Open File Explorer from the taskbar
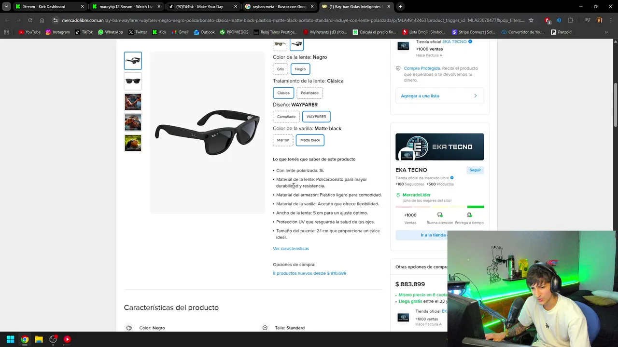Image resolution: width=618 pixels, height=347 pixels. tap(39, 339)
